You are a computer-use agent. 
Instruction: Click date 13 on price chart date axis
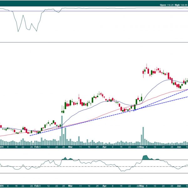click(155, 147)
